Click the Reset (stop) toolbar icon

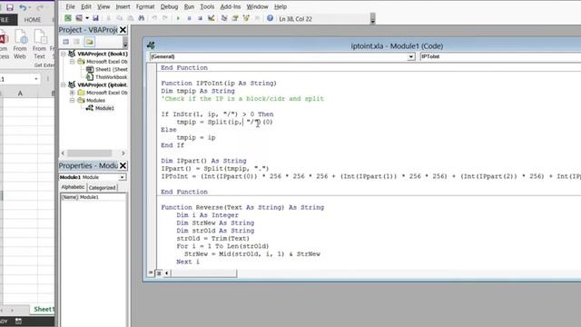pyautogui.click(x=200, y=18)
